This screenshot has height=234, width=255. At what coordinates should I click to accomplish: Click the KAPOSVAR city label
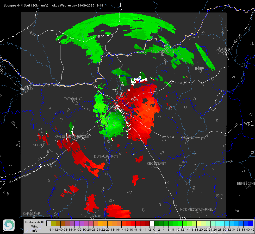32,214
